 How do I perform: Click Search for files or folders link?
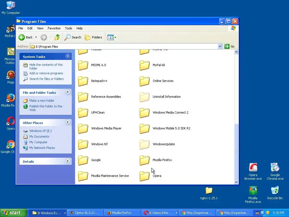(47, 79)
